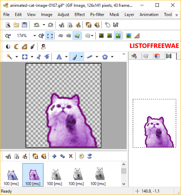181x195 pixels.
Task: Select the magic wand tool
Action: tap(9, 57)
